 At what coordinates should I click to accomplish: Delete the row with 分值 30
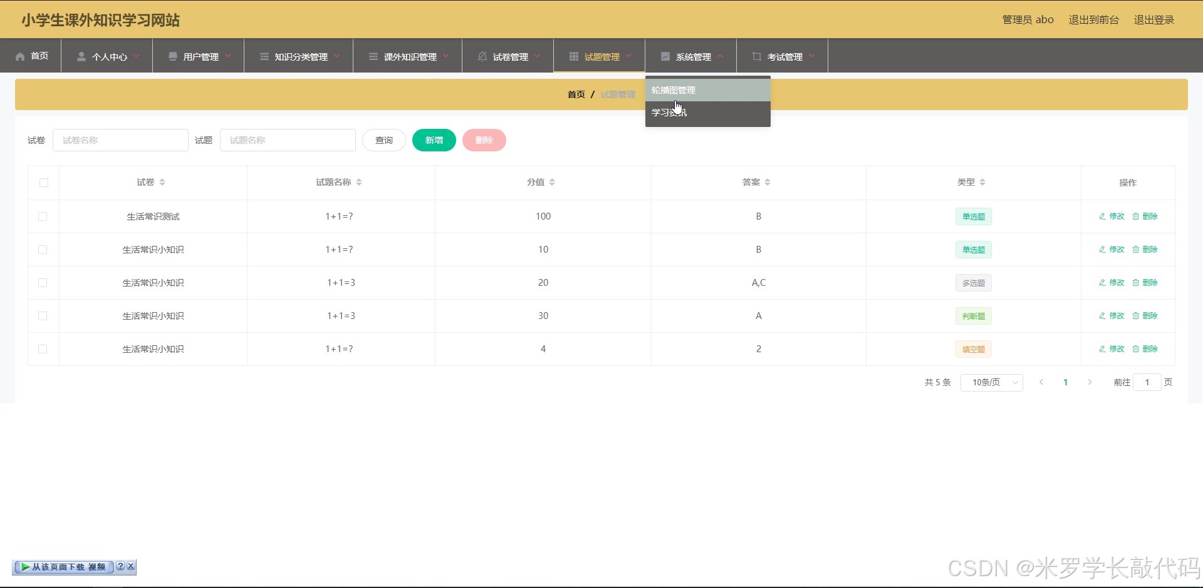(1145, 316)
